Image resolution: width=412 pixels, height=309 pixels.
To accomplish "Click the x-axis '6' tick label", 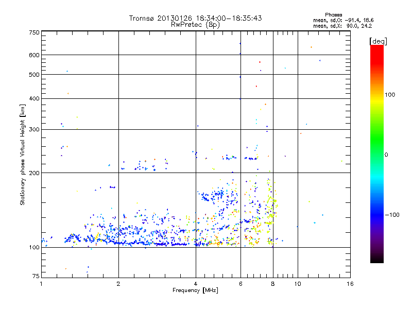I will pyautogui.click(x=241, y=284).
